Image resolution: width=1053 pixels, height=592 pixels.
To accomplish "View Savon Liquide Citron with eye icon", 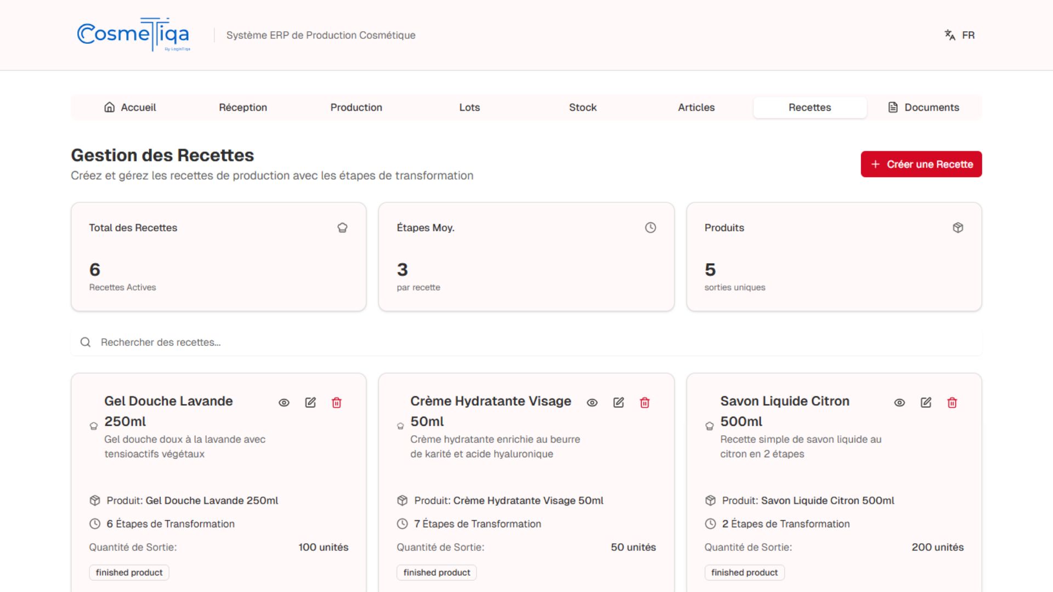I will [900, 403].
